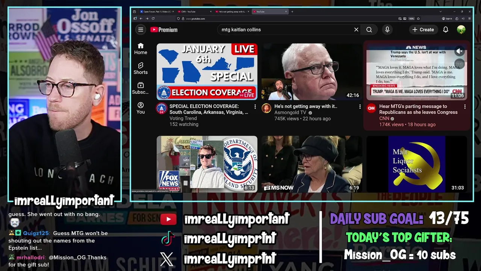Open the 160% zoom level indicator
The width and height of the screenshot is (481, 271).
click(x=411, y=18)
